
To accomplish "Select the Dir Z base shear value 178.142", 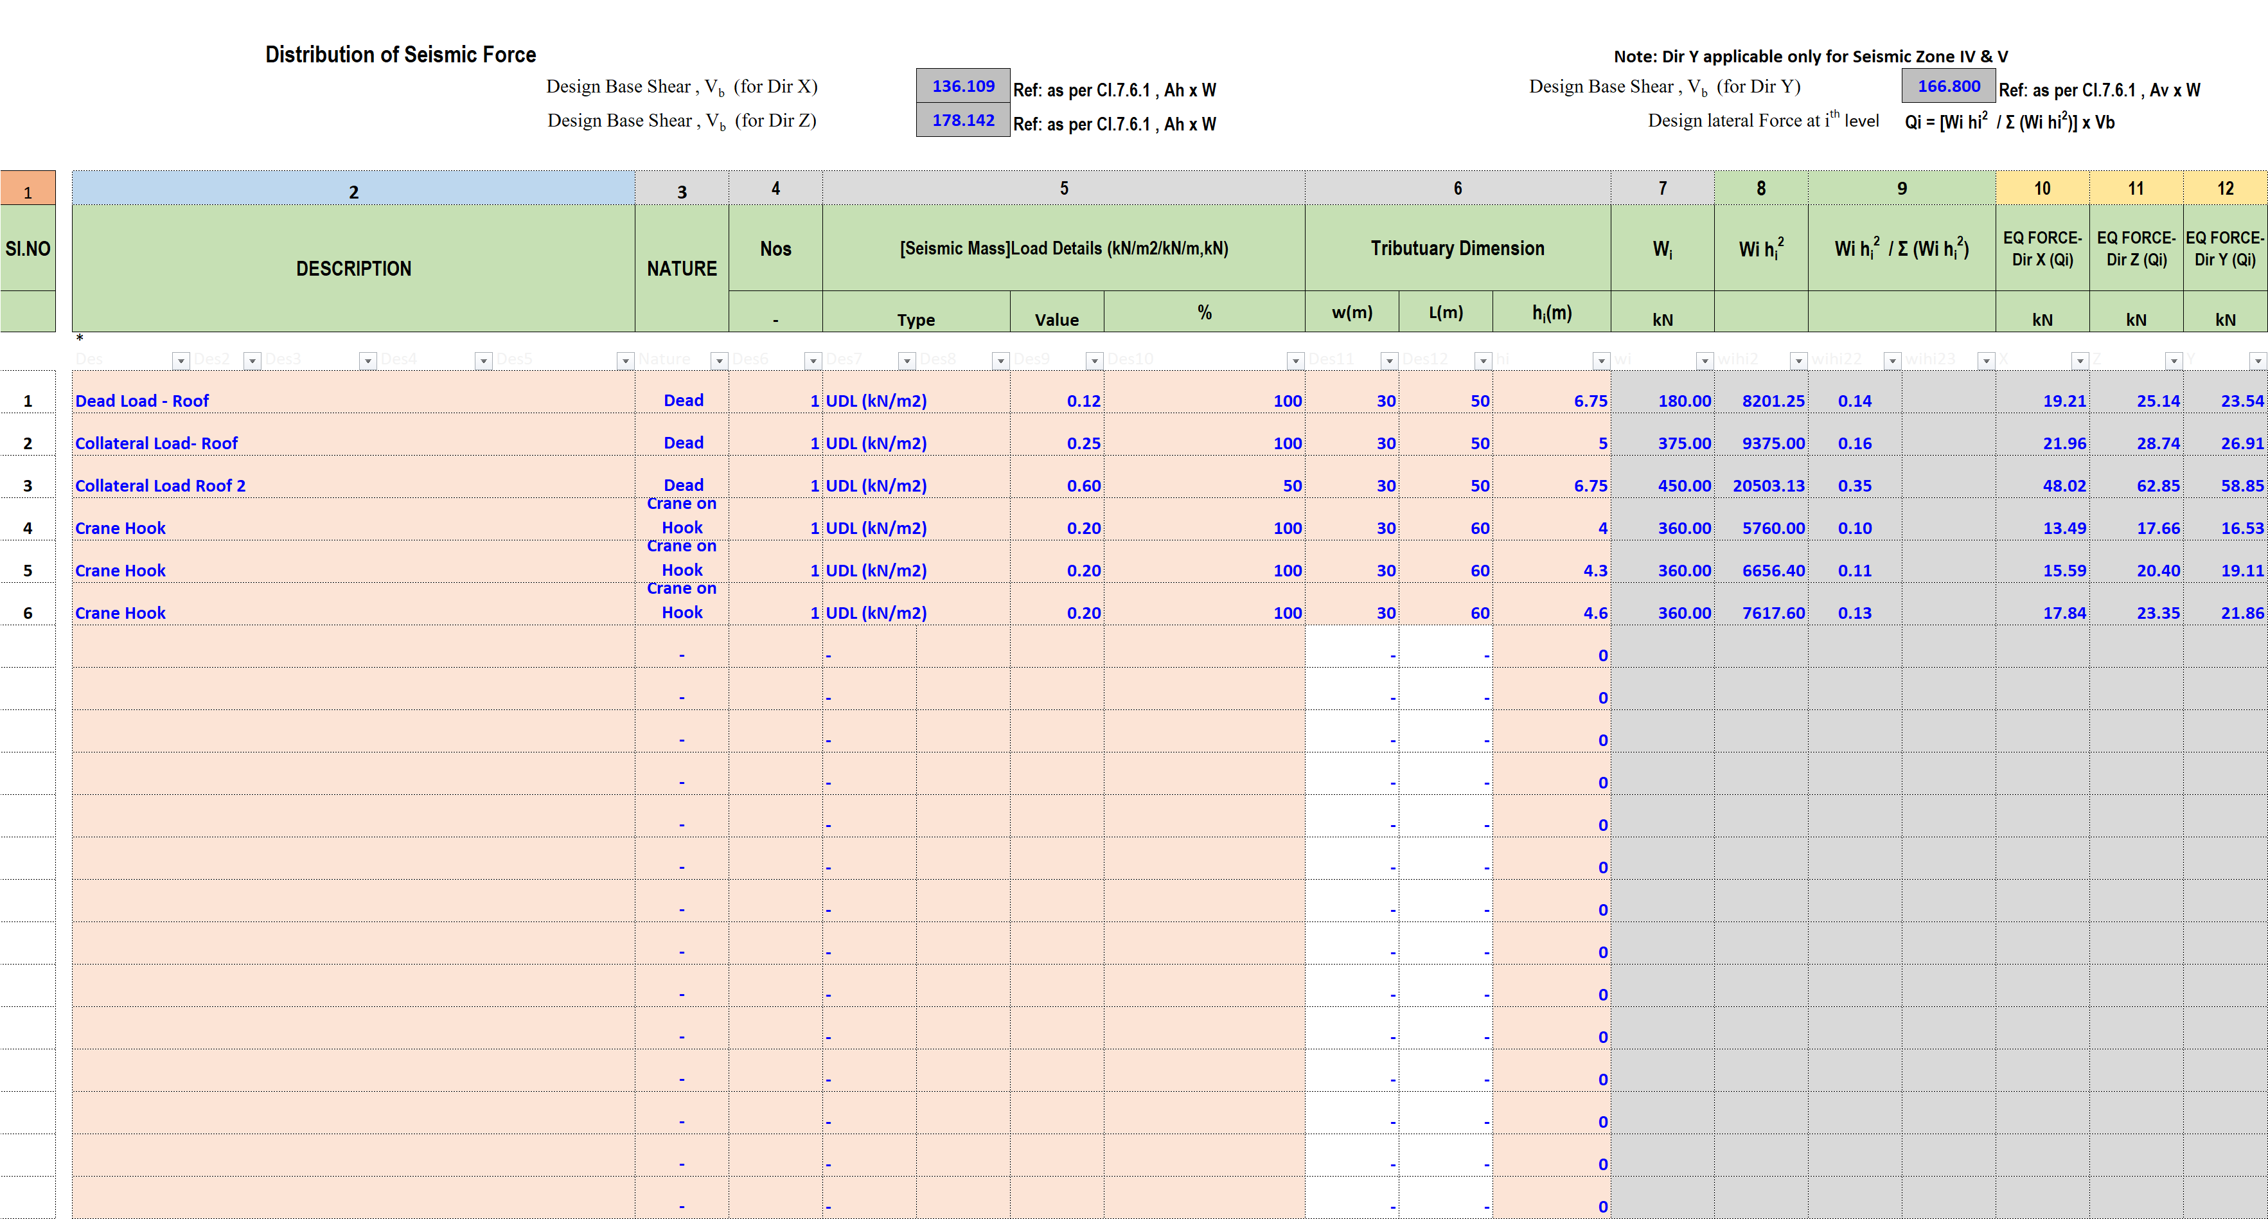I will [963, 120].
